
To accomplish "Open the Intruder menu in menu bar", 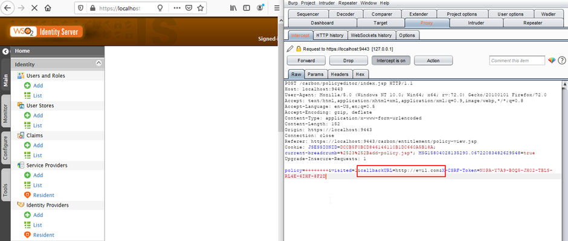I will (327, 3).
